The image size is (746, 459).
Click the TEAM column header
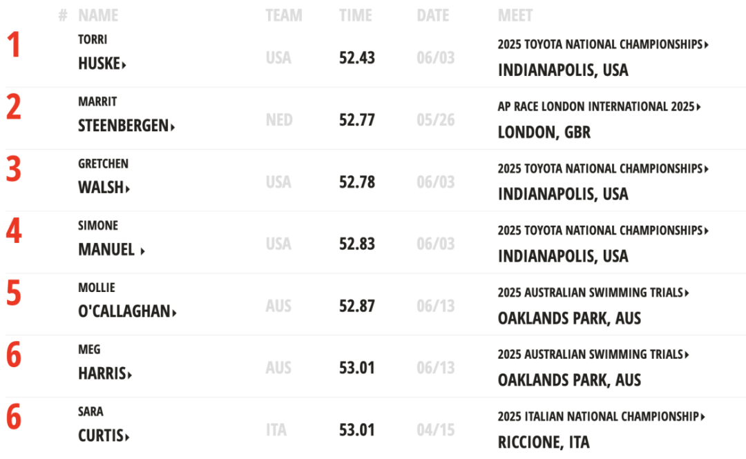[284, 15]
